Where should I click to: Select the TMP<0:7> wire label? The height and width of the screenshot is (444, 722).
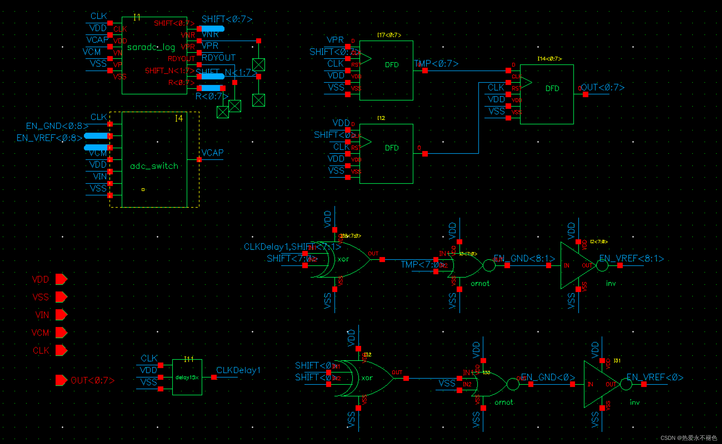coord(436,64)
